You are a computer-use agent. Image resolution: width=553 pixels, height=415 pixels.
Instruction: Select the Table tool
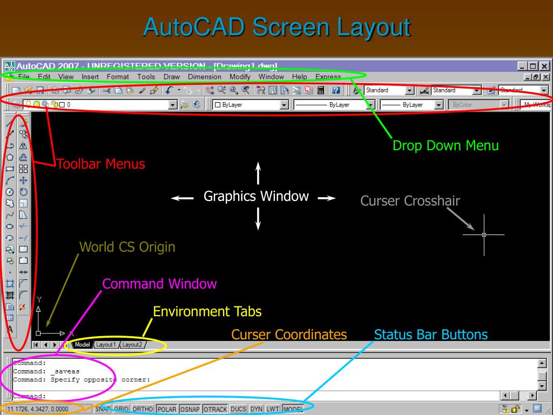click(10, 318)
